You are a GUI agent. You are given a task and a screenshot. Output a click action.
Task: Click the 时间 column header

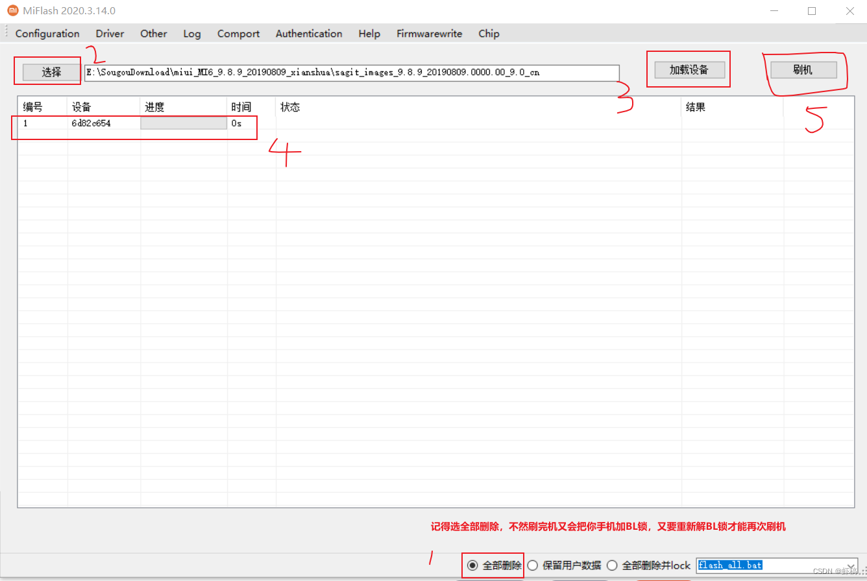coord(252,107)
